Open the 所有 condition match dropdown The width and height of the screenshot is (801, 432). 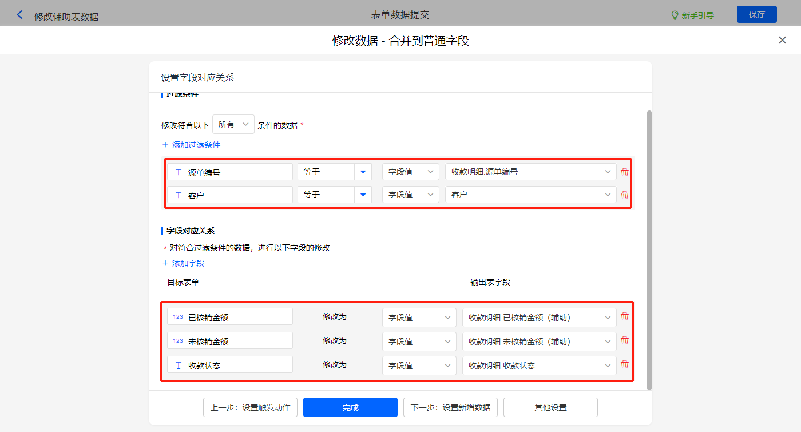233,124
